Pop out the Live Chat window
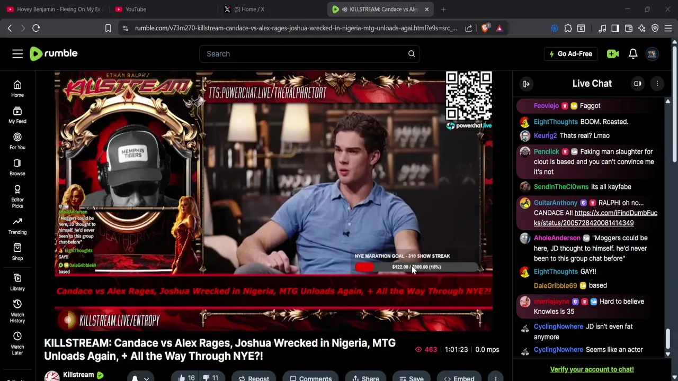 click(638, 84)
